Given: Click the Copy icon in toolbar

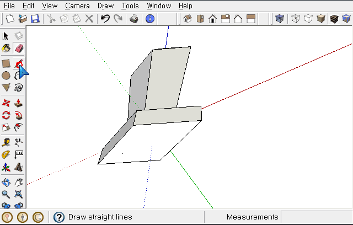Looking at the screenshot, I should [64, 19].
